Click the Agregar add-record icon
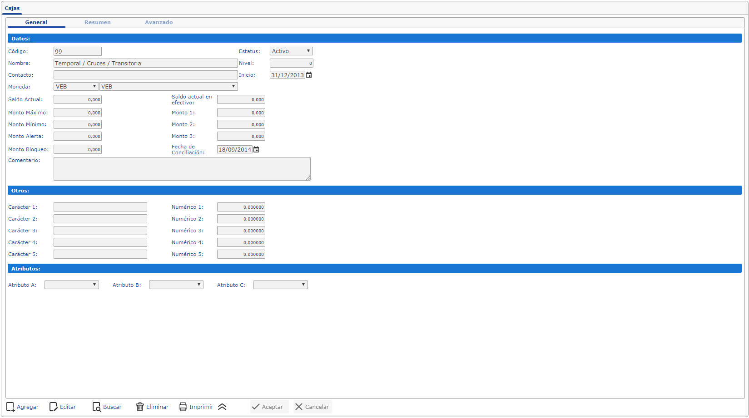 [x=10, y=407]
